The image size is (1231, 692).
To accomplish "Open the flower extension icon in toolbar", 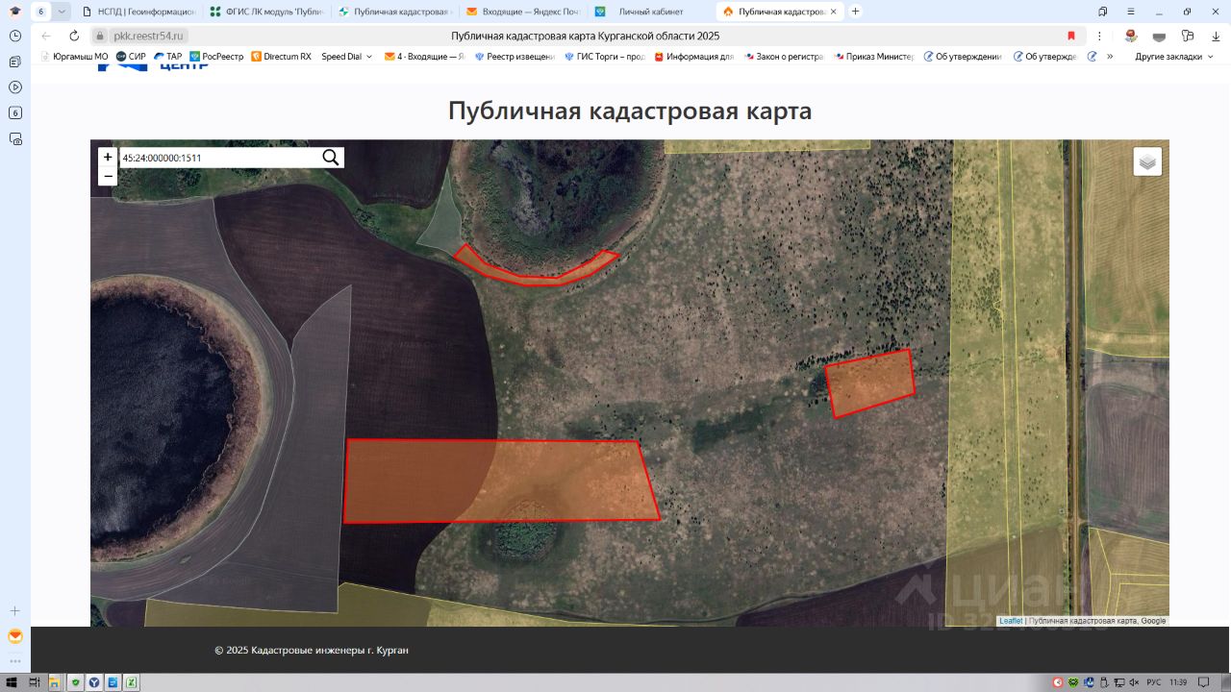I will [1131, 36].
